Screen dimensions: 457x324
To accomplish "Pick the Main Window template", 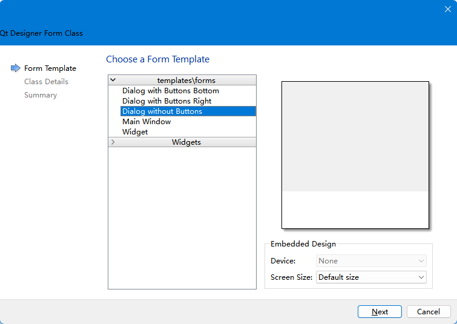I will coord(146,122).
